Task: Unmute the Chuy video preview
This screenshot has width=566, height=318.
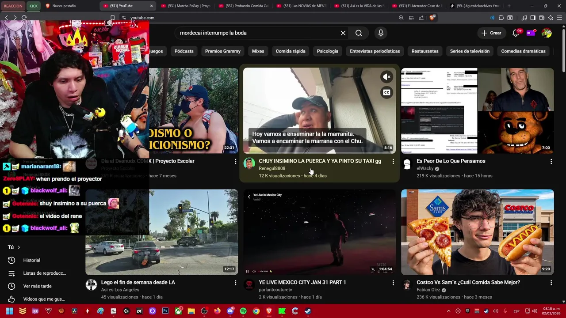Action: tap(387, 77)
